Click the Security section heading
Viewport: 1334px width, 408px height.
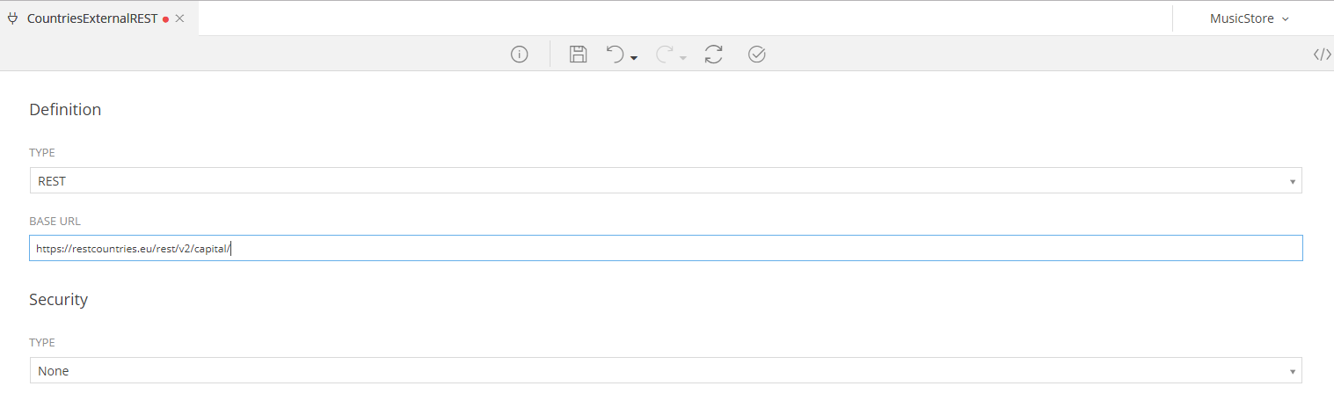59,300
